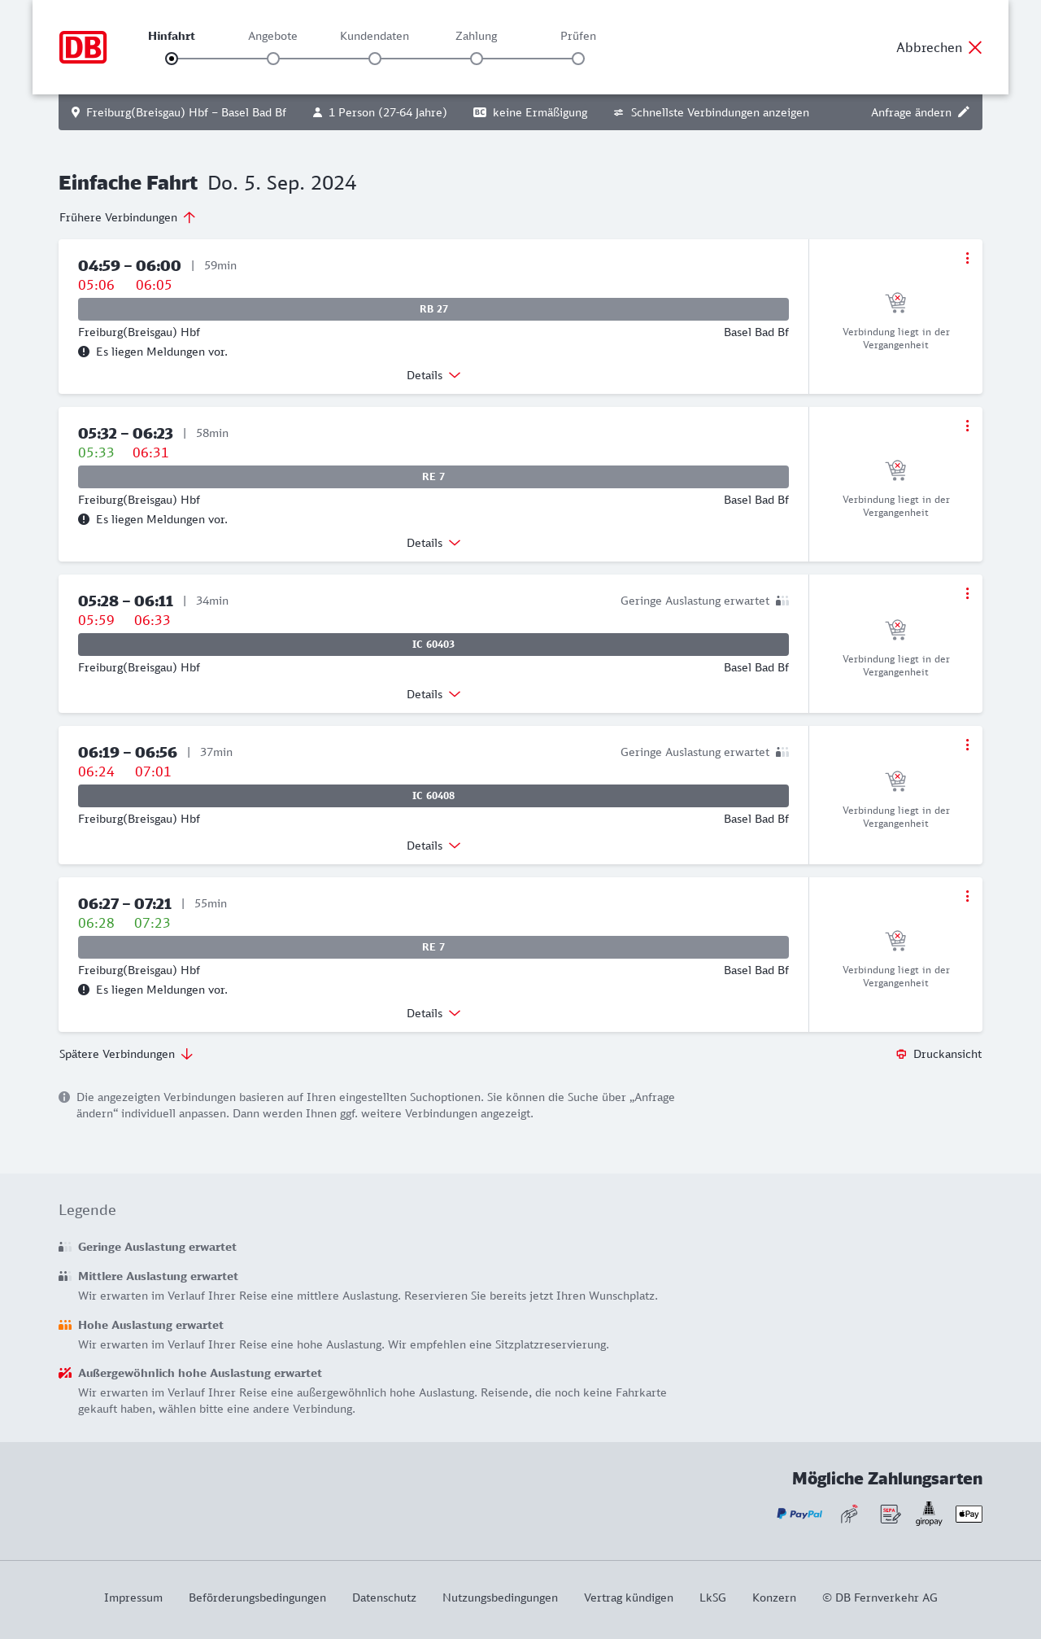Click the DB logo
The image size is (1041, 1639).
83,47
